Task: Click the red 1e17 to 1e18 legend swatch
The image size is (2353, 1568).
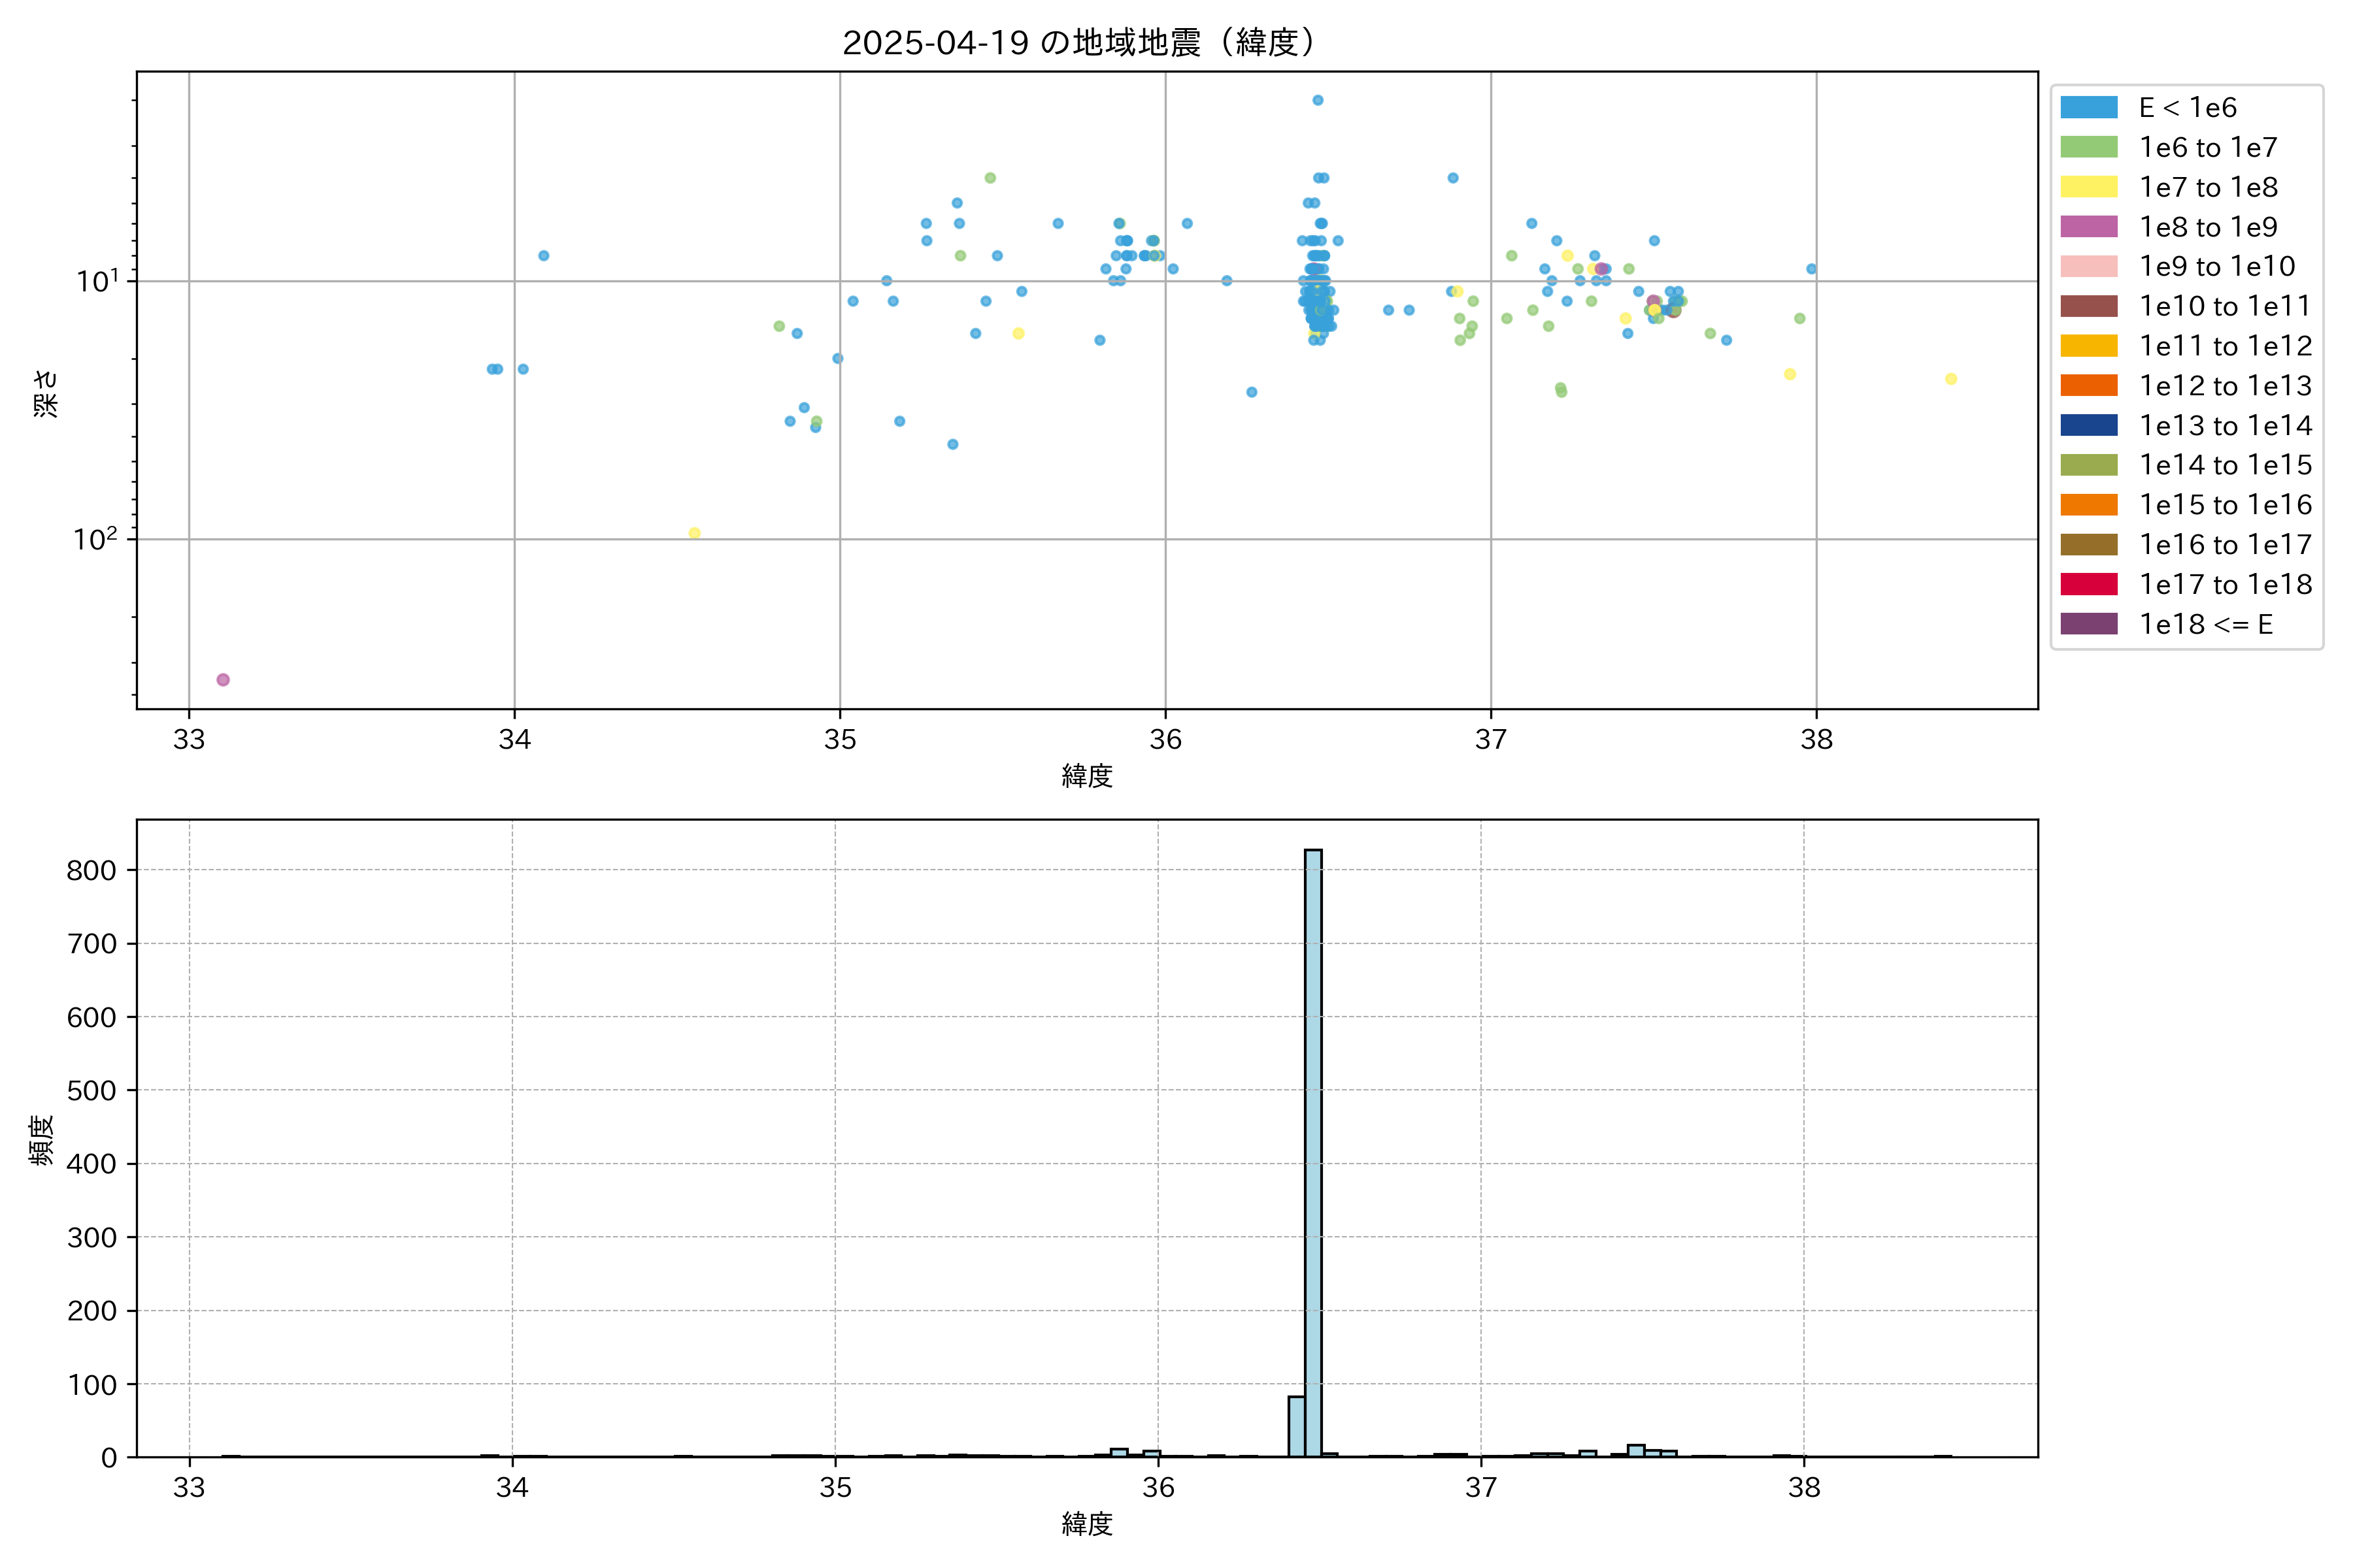Action: point(2088,584)
